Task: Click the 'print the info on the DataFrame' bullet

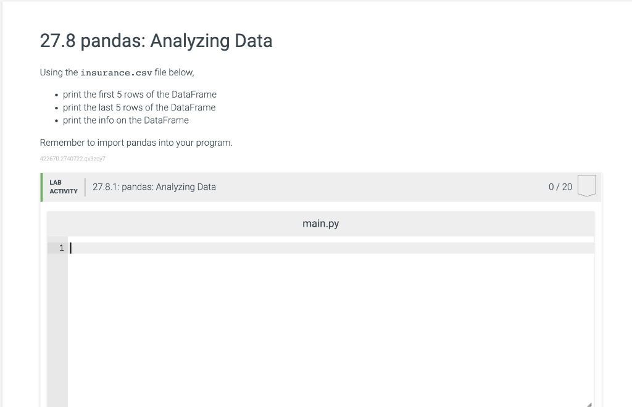Action: (x=126, y=120)
